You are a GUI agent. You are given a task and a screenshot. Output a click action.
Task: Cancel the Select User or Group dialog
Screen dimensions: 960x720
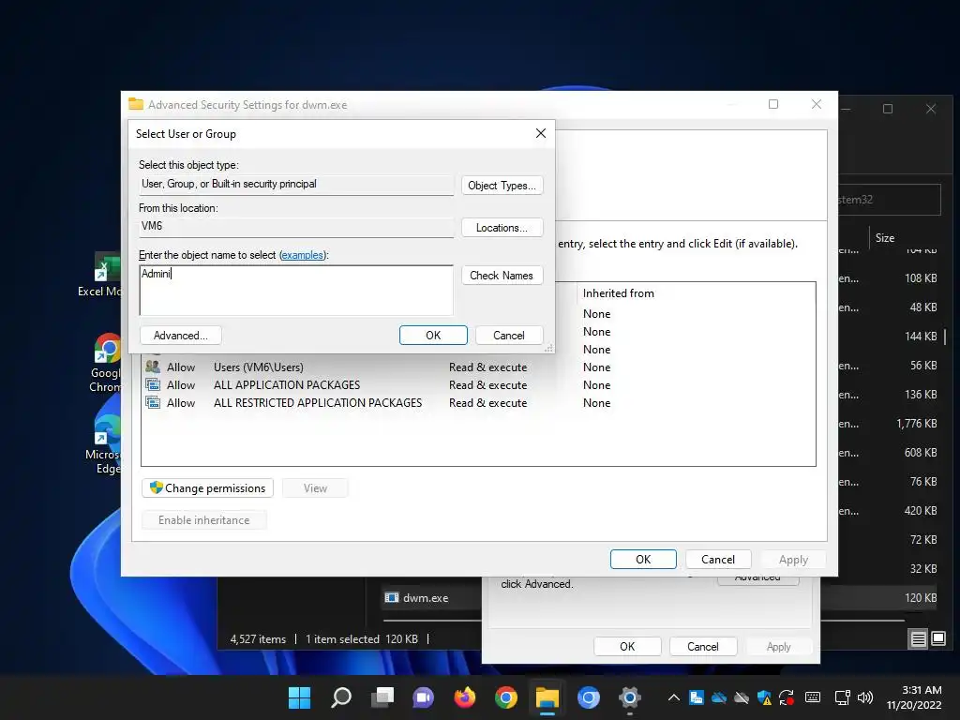[509, 336]
